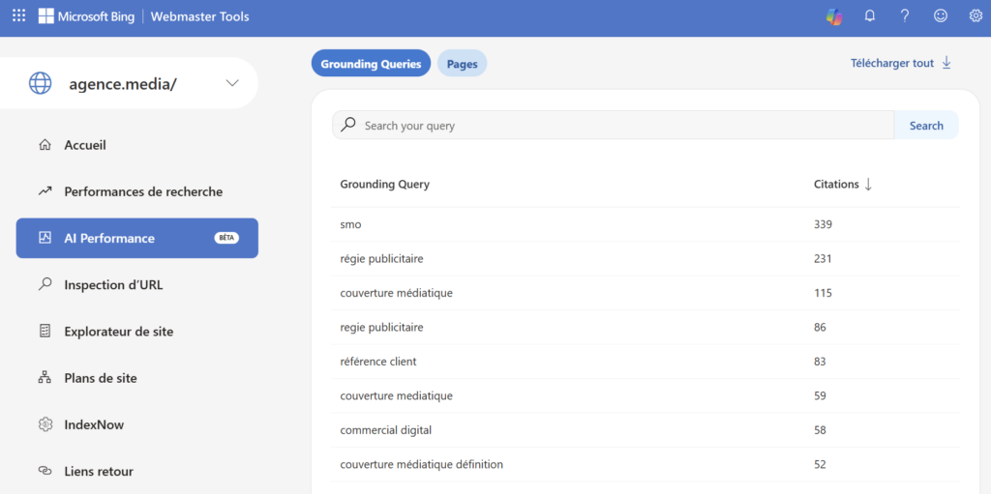
Task: Select the régie publicitaire query
Action: [x=381, y=258]
